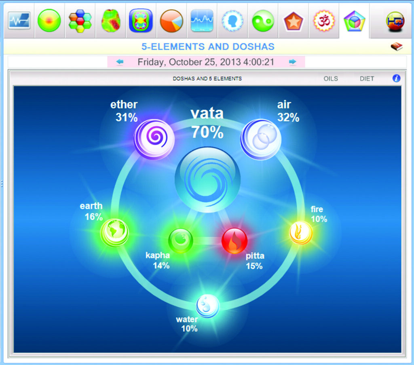
Task: Switch to the OILS tab
Action: [x=331, y=79]
